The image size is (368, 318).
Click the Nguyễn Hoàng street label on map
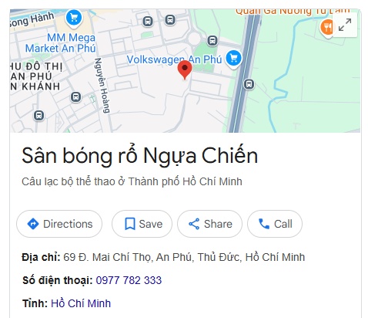[x=102, y=85]
